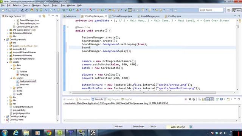Open the External Tools dropdown arrow
Image resolution: width=242 pixels, height=136 pixels.
[81, 10]
